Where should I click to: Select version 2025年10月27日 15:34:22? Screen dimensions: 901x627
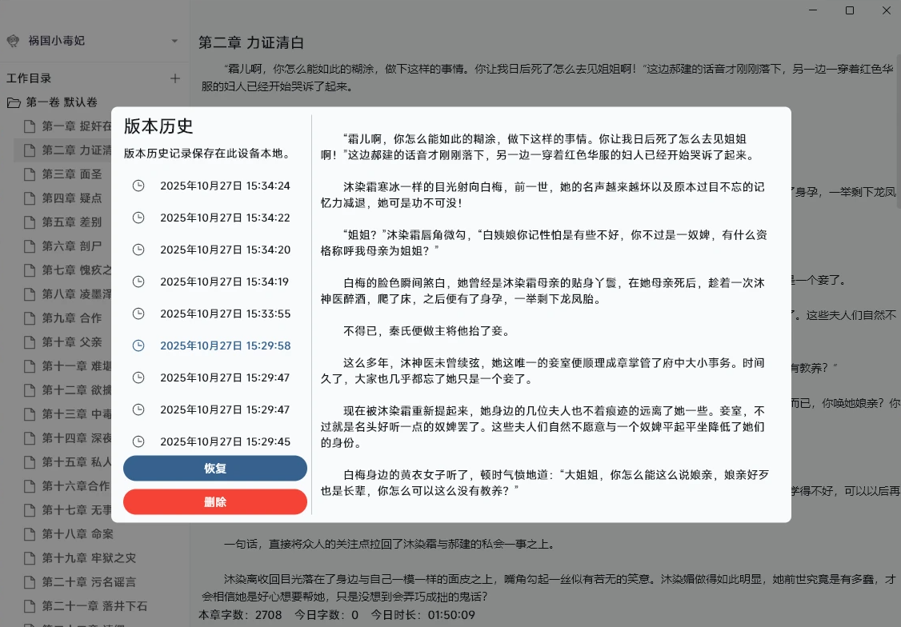click(x=225, y=218)
